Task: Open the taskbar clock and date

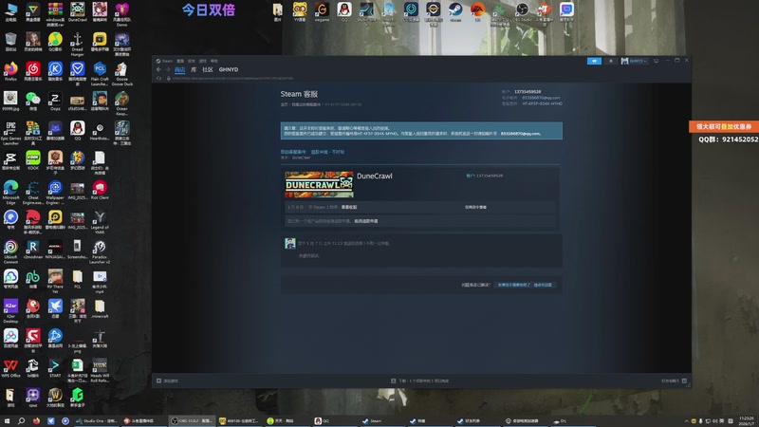Action: pyautogui.click(x=747, y=421)
